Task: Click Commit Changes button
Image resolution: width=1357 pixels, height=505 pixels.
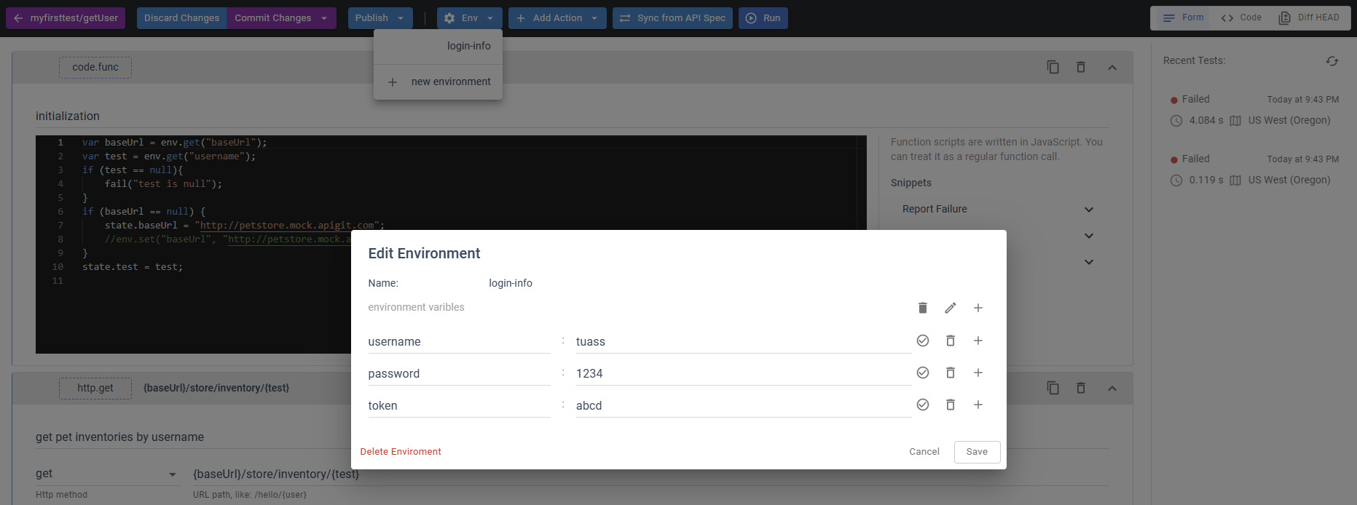Action: 272,18
